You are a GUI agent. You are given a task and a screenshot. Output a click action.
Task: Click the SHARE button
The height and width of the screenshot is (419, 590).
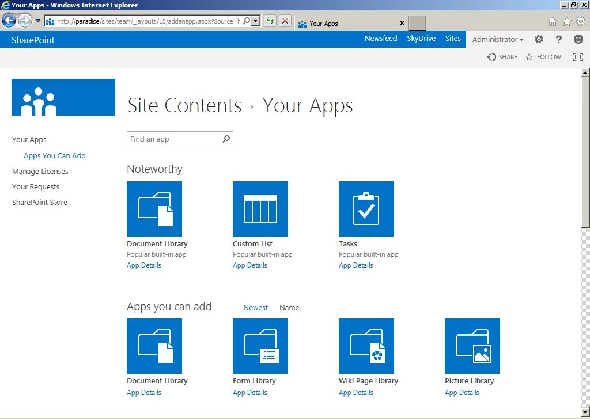tap(502, 57)
